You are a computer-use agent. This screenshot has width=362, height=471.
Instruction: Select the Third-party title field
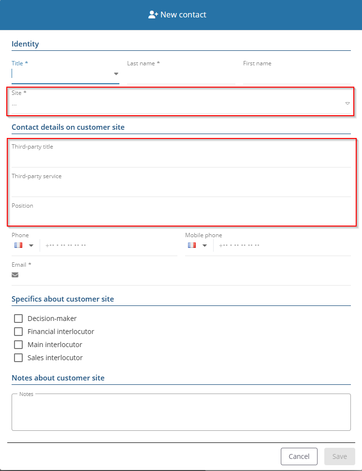(181, 158)
